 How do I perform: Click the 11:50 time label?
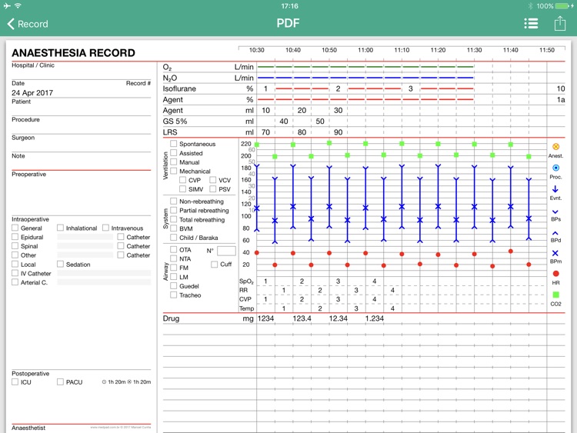[547, 50]
